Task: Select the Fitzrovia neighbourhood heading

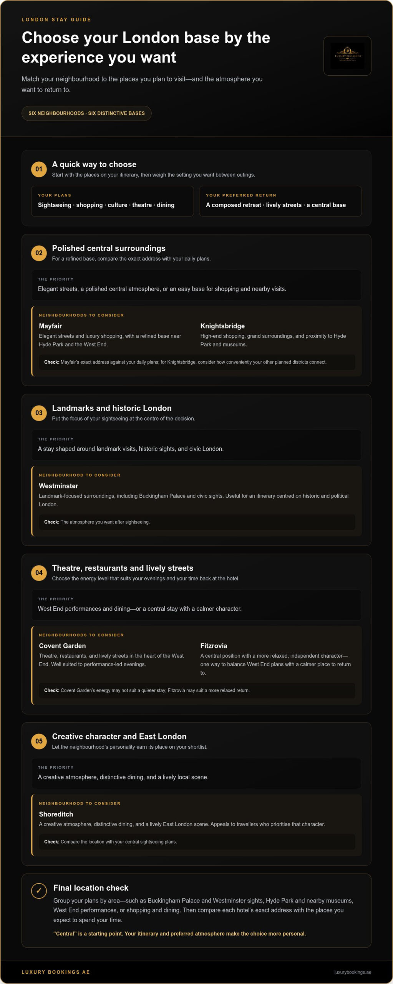Action: click(214, 646)
